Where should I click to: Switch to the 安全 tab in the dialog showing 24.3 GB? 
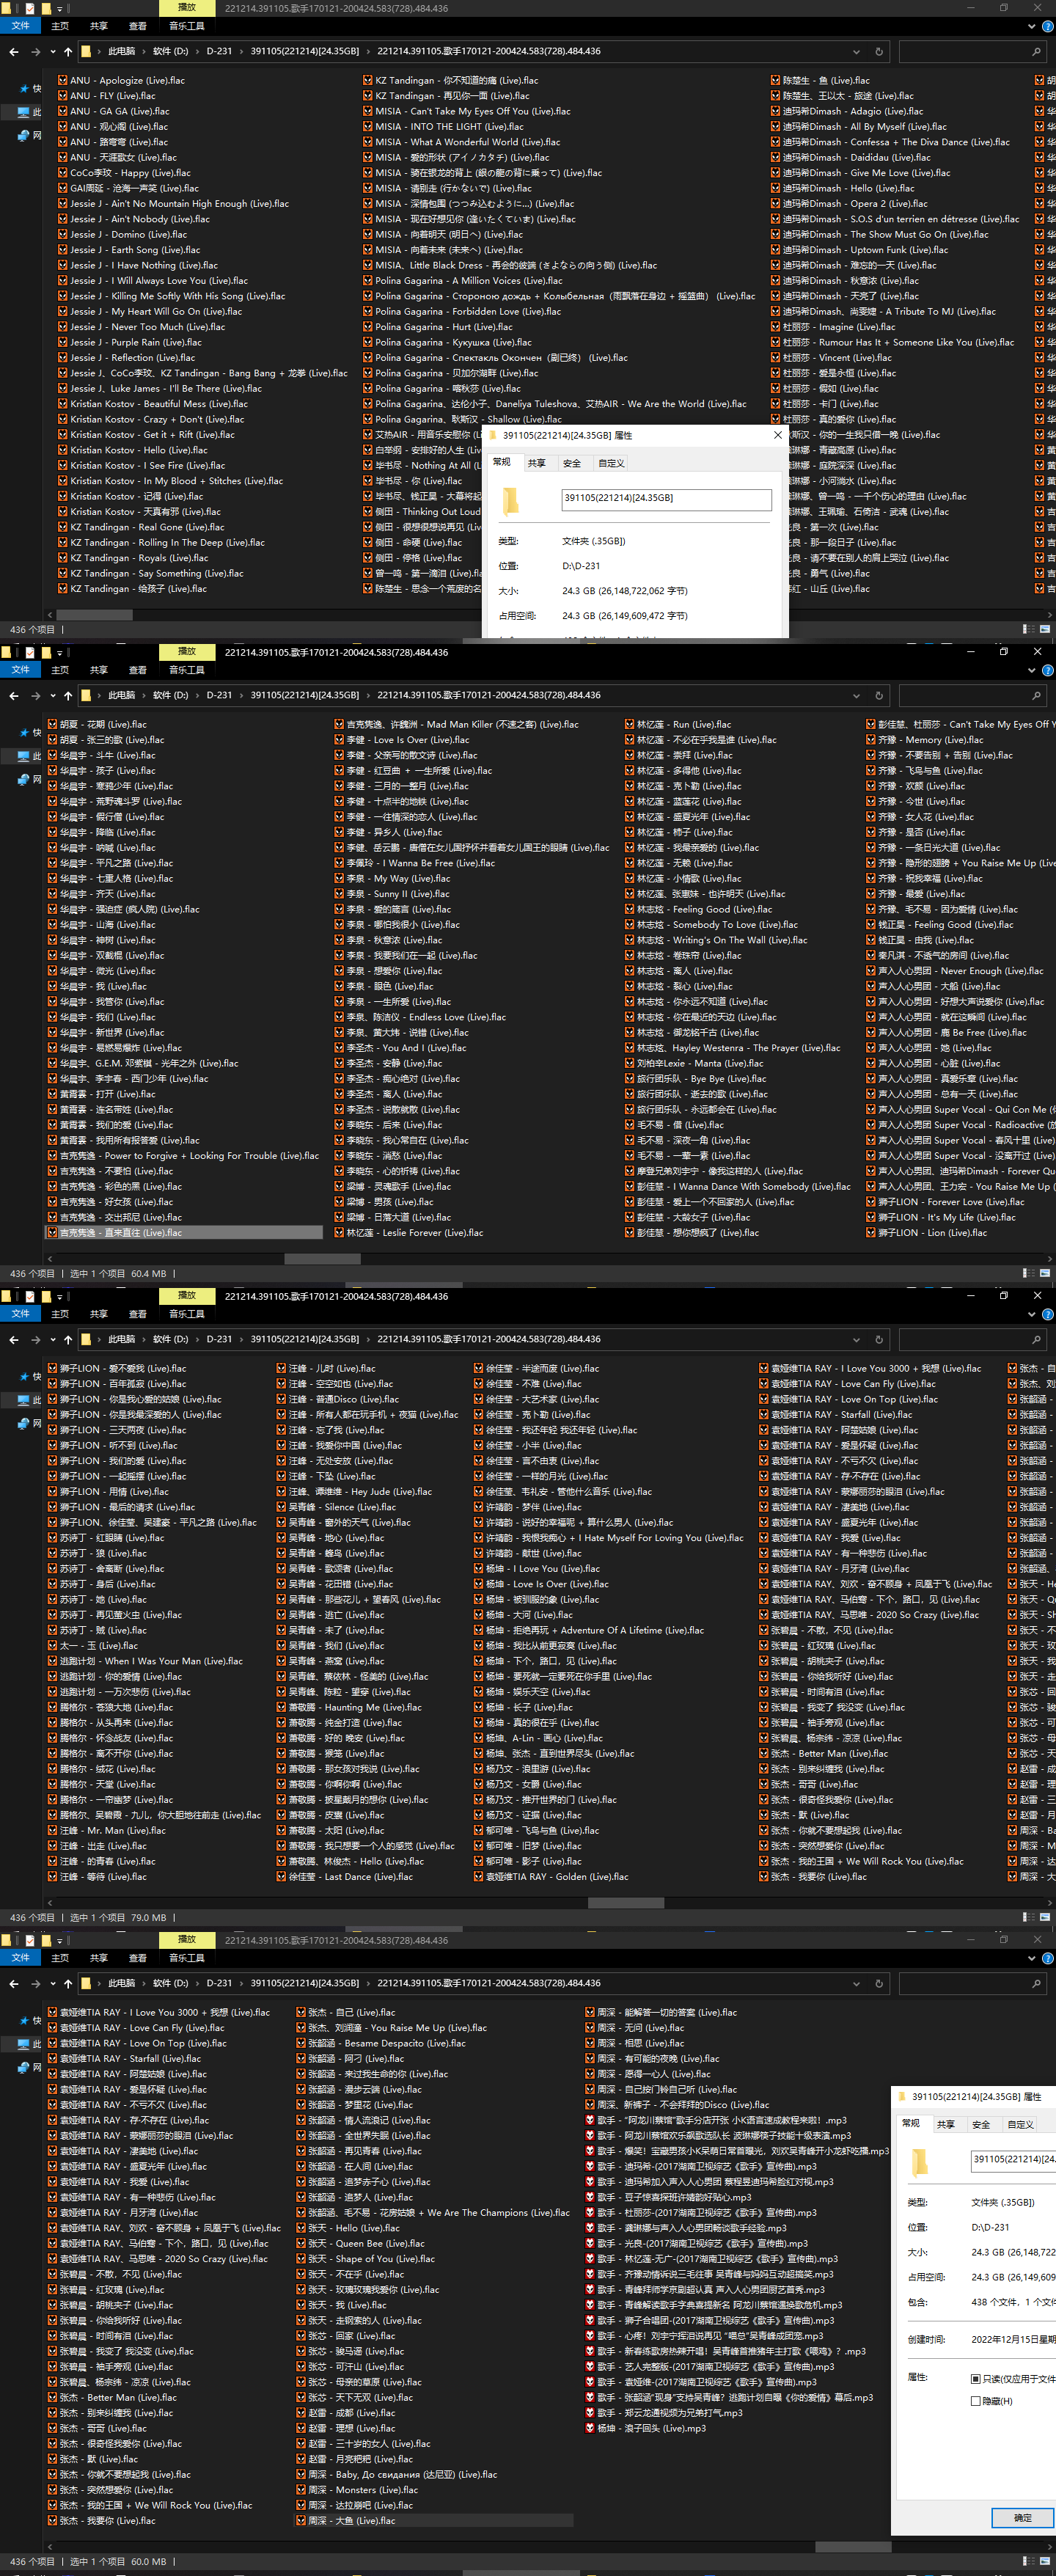571,463
